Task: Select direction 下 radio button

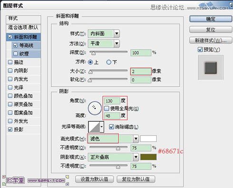Action: point(109,62)
